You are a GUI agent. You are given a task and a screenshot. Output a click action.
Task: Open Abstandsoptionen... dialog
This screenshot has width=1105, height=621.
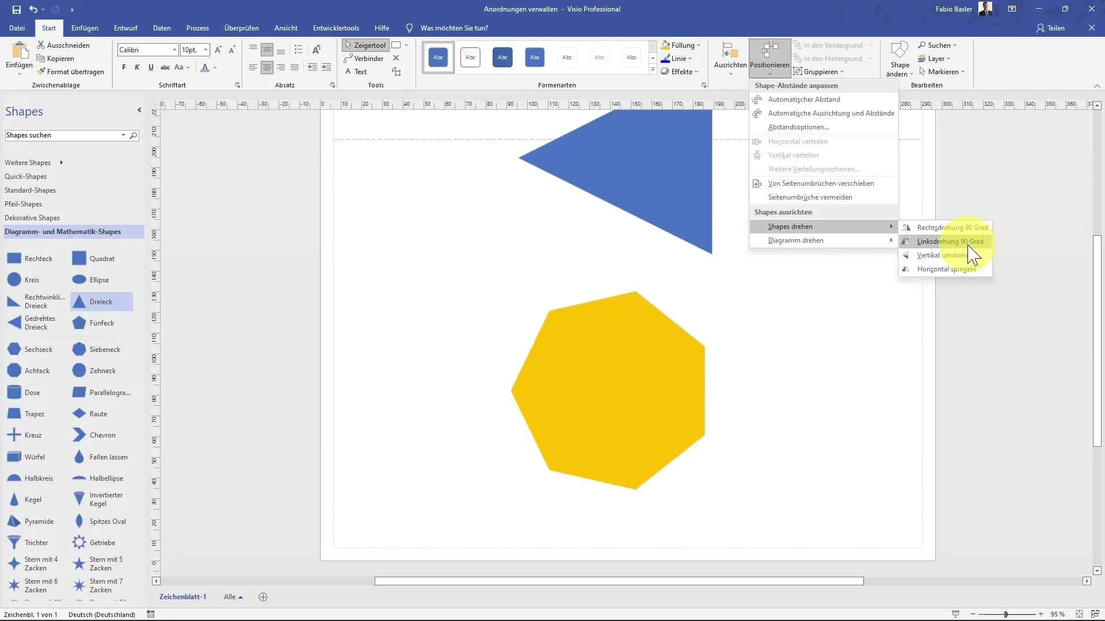point(824,127)
